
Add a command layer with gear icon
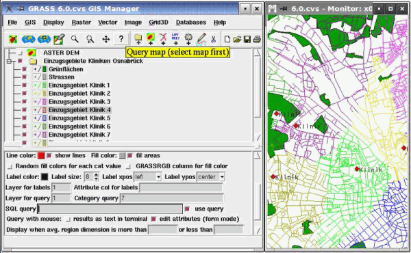[x=188, y=39]
